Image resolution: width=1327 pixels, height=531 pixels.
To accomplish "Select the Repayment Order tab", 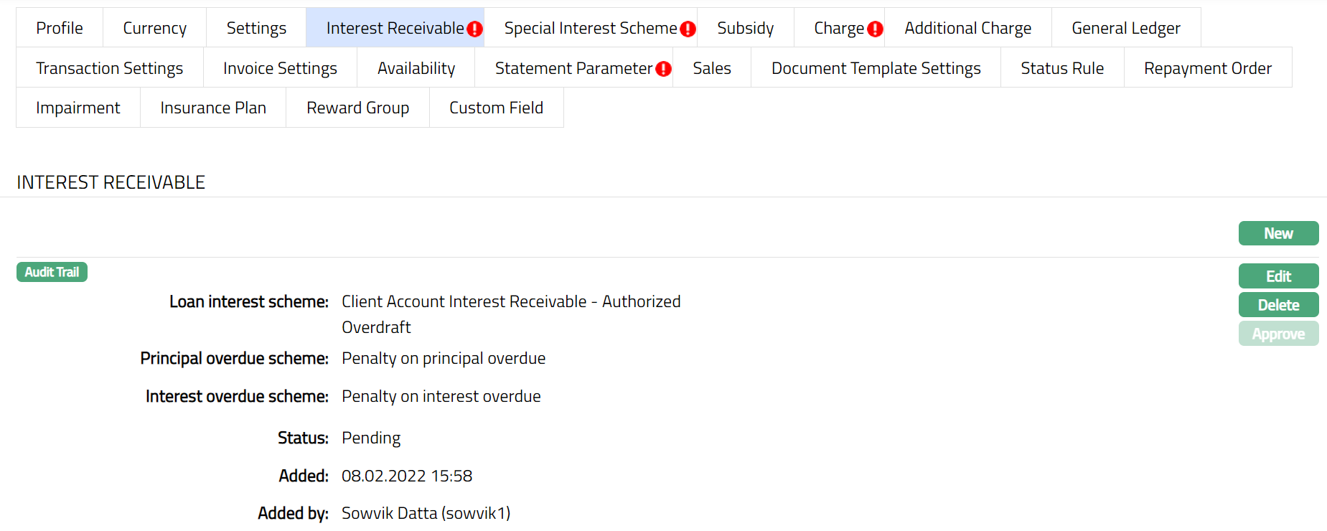I will coord(1207,68).
